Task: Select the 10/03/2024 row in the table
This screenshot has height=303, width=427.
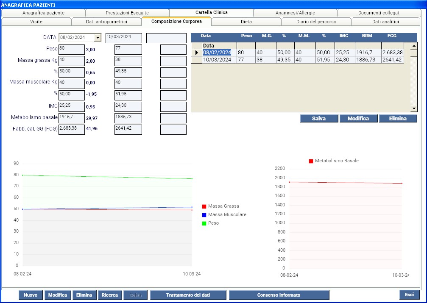Action: coord(217,60)
